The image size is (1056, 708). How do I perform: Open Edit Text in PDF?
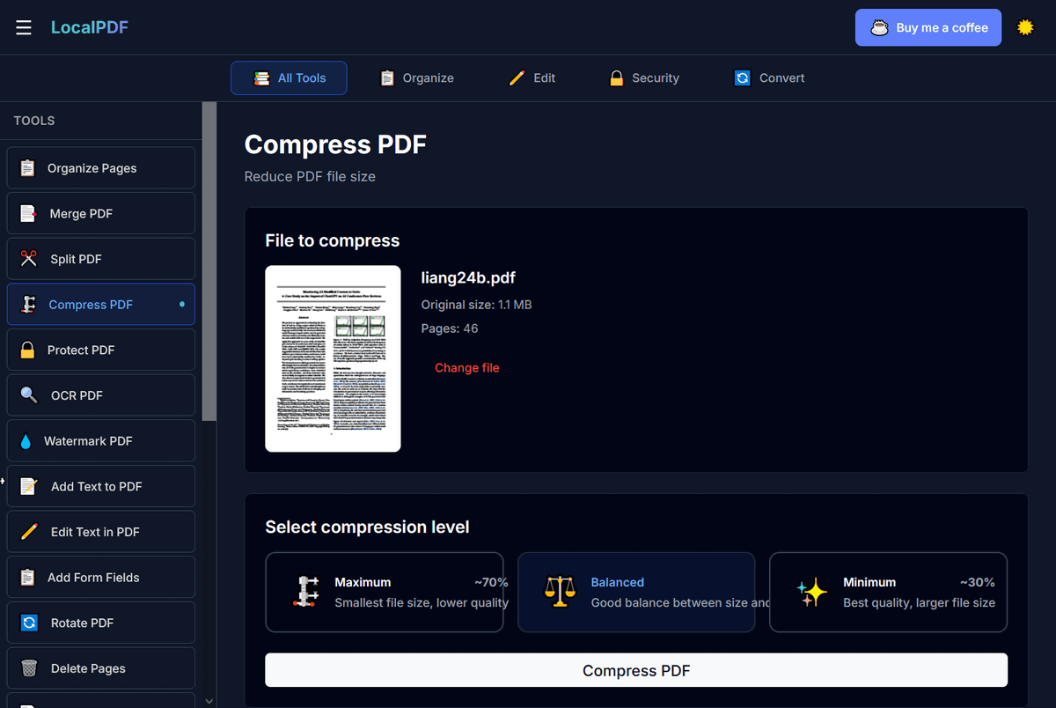(x=101, y=532)
